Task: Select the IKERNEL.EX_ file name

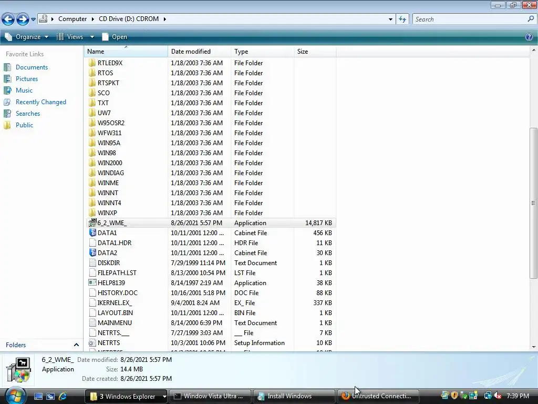Action: pyautogui.click(x=115, y=302)
